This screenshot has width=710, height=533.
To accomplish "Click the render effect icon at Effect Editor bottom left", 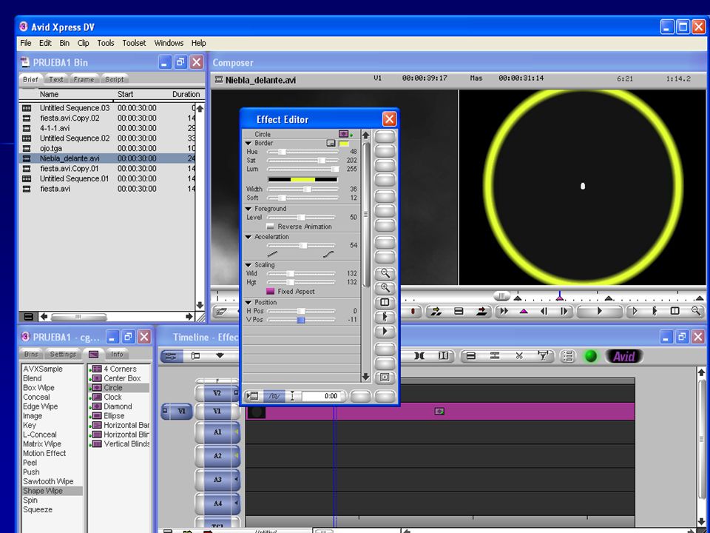I will tap(253, 396).
